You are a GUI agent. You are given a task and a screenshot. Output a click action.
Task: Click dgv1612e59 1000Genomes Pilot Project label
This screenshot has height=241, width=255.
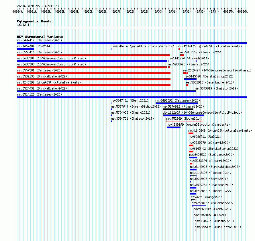[202, 112]
